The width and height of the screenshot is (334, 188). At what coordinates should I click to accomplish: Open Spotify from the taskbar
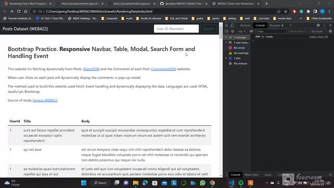pos(241,183)
